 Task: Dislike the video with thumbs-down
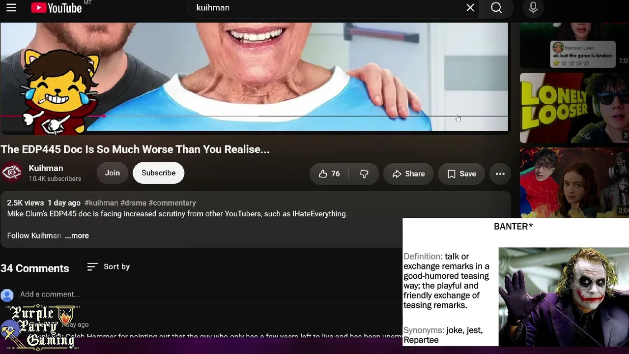(364, 174)
